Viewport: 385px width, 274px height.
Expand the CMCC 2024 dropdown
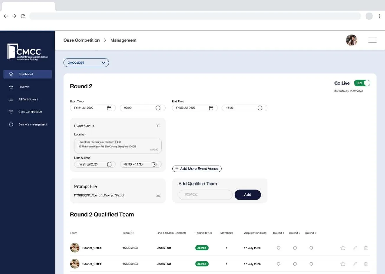(86, 63)
